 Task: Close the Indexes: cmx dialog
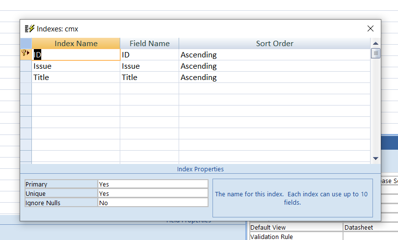(x=371, y=28)
